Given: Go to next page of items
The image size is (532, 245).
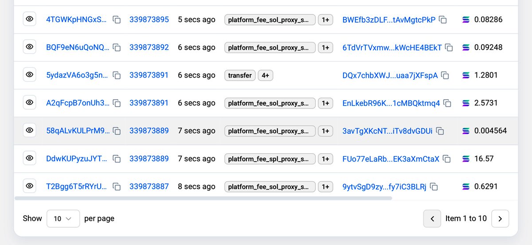Looking at the screenshot, I should click(500, 218).
